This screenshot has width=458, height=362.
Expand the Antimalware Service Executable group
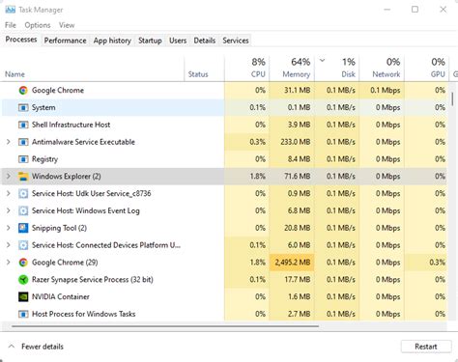9,142
